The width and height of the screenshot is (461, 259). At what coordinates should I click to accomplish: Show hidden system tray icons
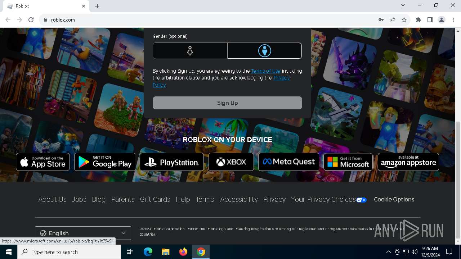click(389, 252)
